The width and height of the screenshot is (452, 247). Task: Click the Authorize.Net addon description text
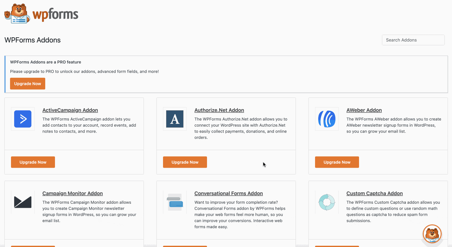241,128
